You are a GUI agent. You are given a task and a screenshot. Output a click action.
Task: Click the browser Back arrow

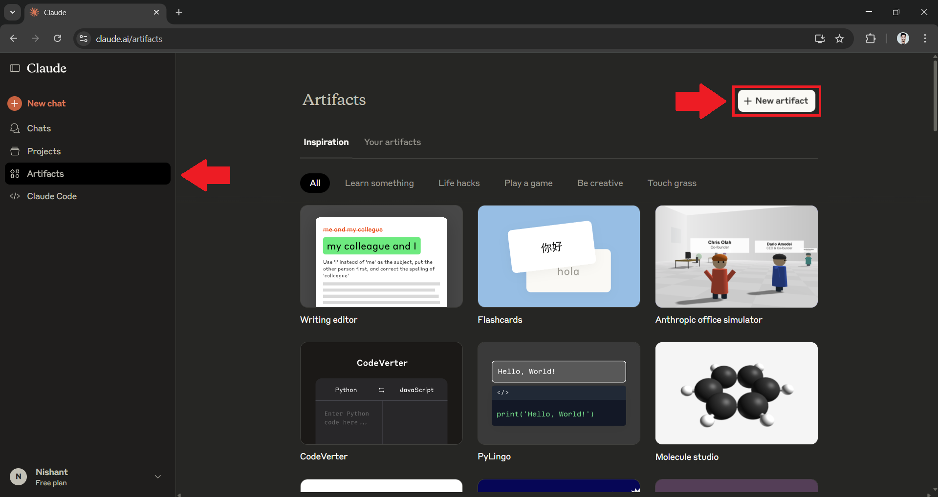point(14,39)
